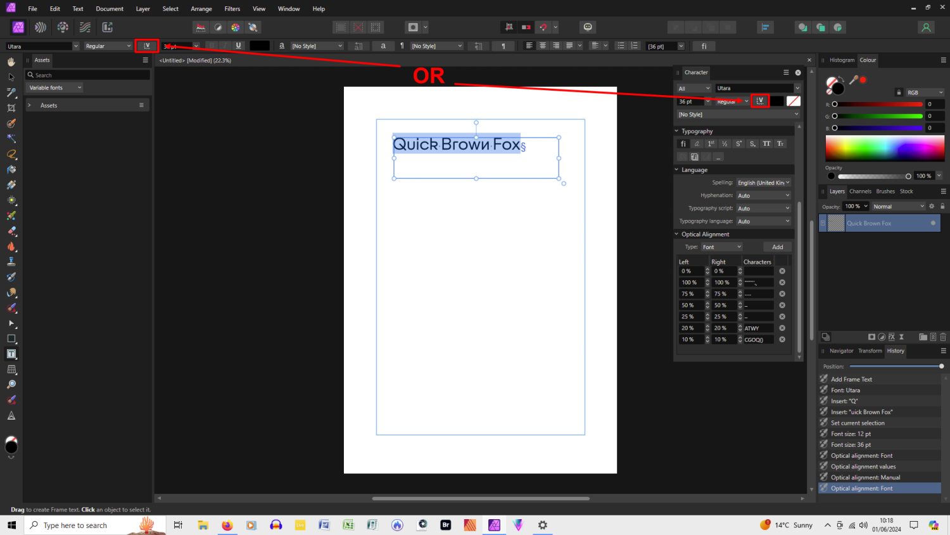Enable All Caps with the TT button
The height and width of the screenshot is (535, 950).
click(x=766, y=143)
